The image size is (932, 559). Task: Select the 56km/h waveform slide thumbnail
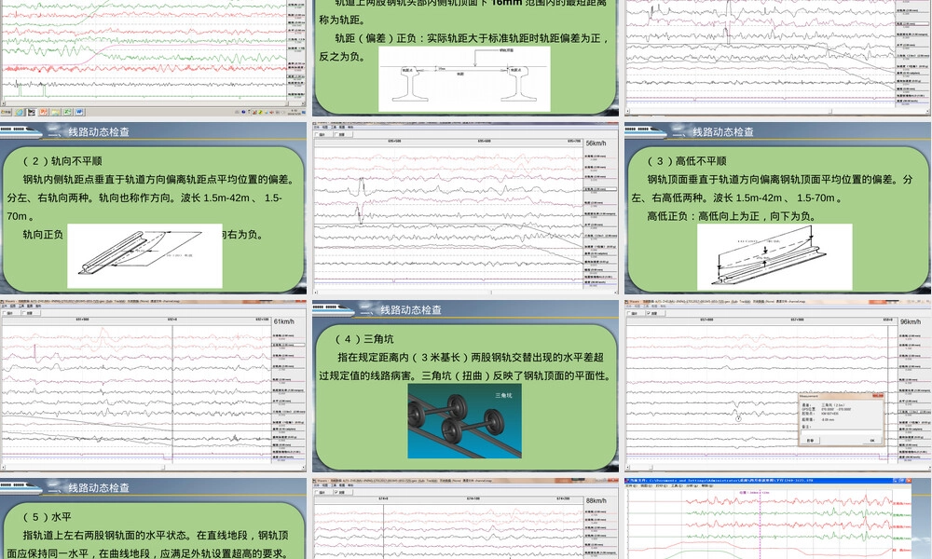[465, 208]
